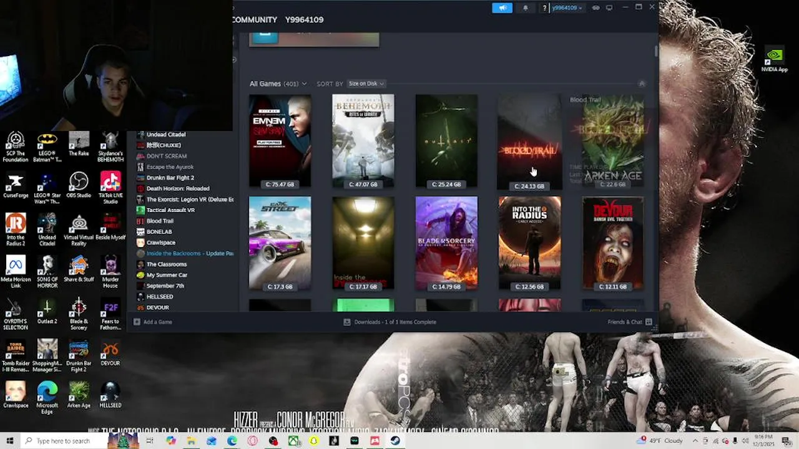This screenshot has width=799, height=449.
Task: Click Add a Game button
Action: (153, 322)
